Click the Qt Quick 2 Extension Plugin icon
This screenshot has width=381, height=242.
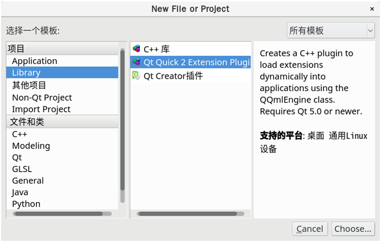[136, 63]
